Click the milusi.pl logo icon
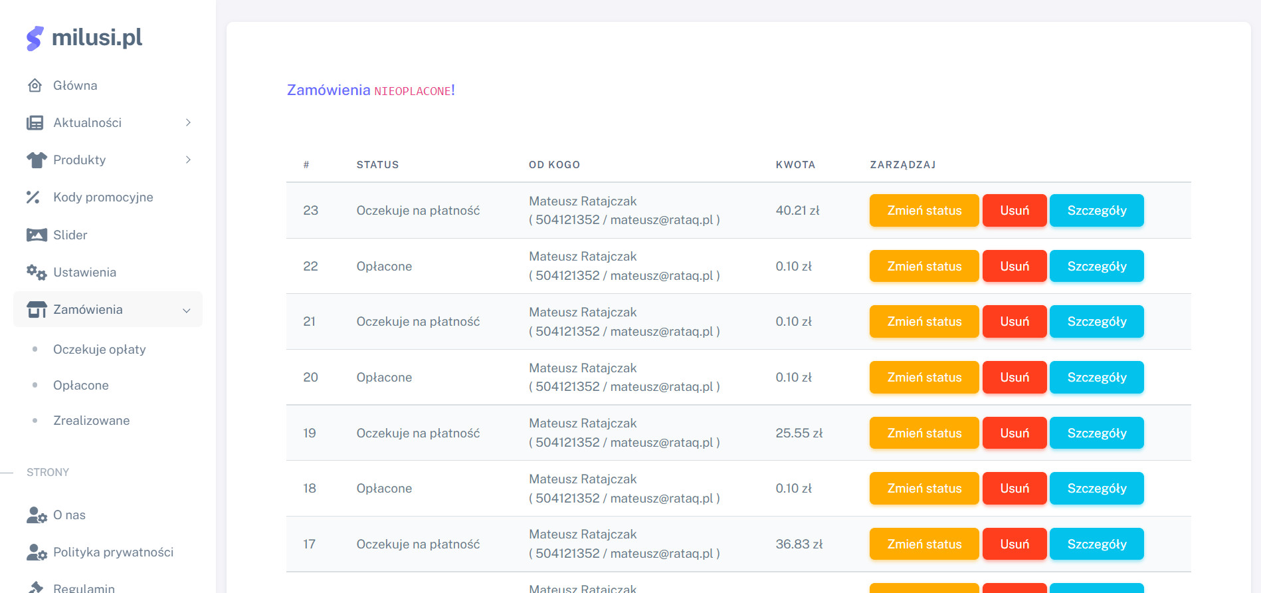The height and width of the screenshot is (593, 1261). point(35,39)
